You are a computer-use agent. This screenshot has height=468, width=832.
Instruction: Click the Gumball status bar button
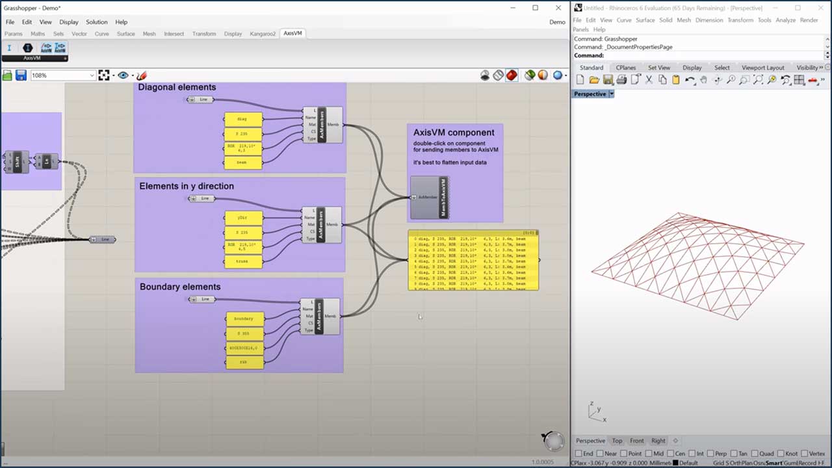tap(792, 463)
